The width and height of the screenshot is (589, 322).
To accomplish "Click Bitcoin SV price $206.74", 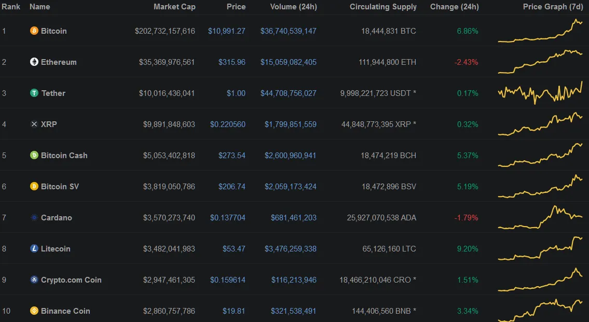I will coord(232,187).
